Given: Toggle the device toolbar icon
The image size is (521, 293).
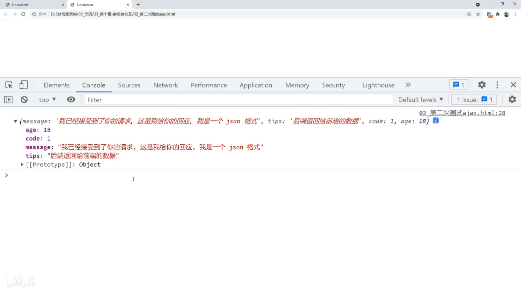Looking at the screenshot, I should click(x=24, y=85).
